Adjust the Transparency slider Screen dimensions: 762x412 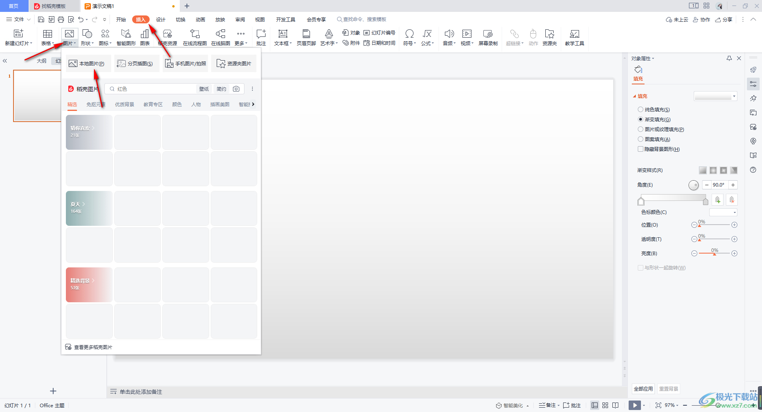[714, 239]
